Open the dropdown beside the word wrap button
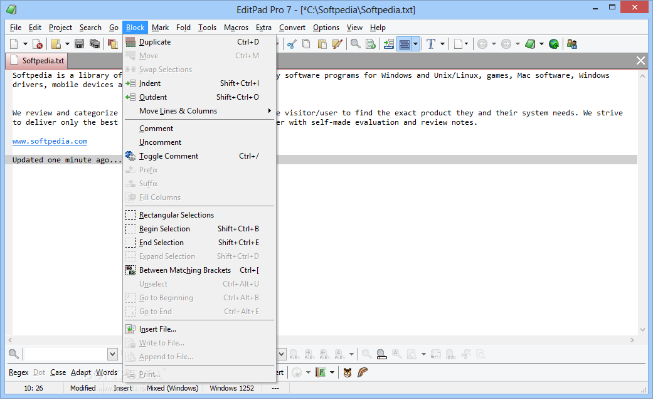Viewport: 653px width, 400px height. coord(416,44)
